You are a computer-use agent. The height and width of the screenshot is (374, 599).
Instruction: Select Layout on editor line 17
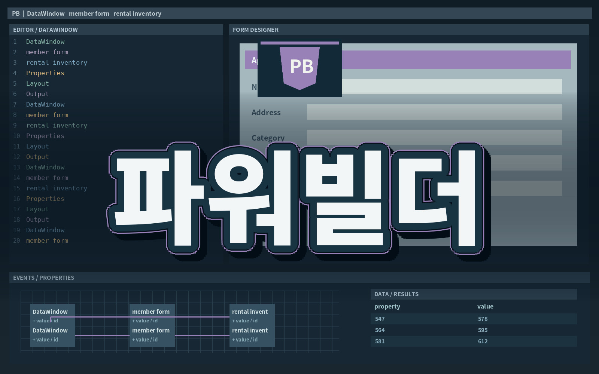[37, 209]
